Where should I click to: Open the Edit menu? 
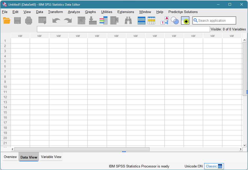15,12
